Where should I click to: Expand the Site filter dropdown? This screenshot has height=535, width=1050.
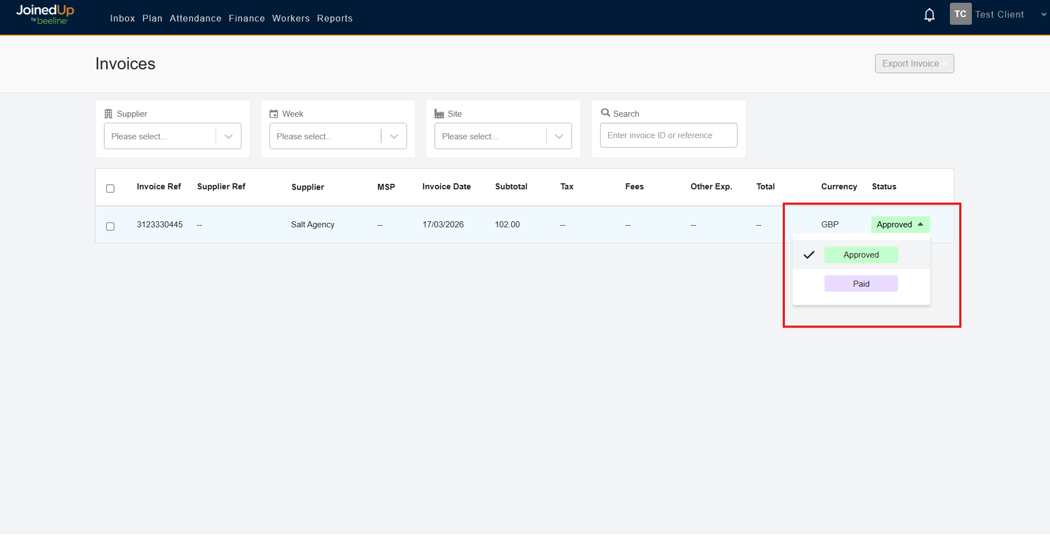coord(559,137)
